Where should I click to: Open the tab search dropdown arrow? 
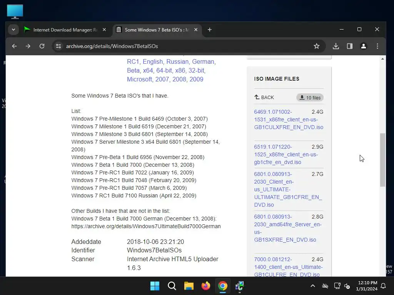13,30
